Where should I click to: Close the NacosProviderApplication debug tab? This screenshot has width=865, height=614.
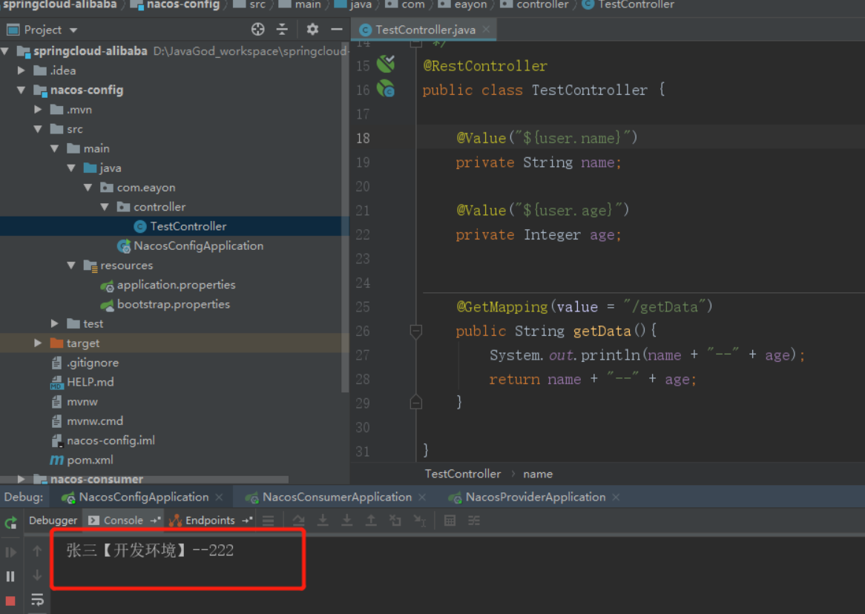tap(616, 498)
